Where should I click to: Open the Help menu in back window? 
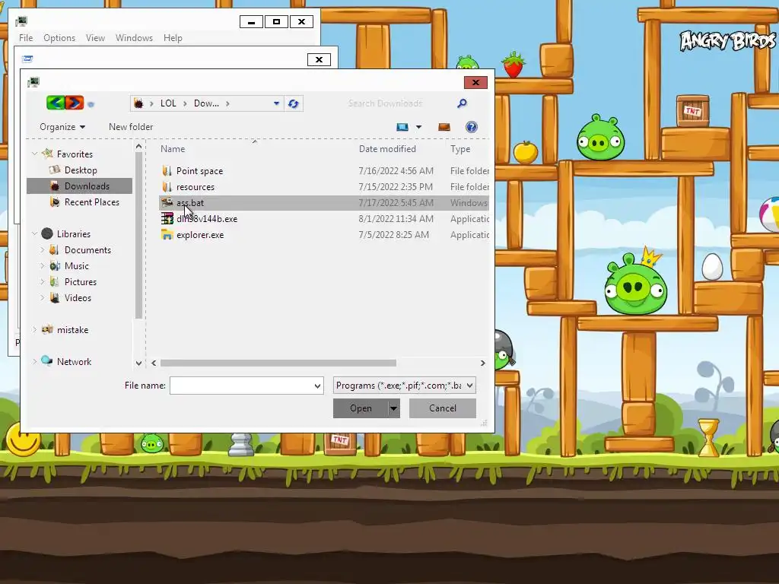point(173,38)
